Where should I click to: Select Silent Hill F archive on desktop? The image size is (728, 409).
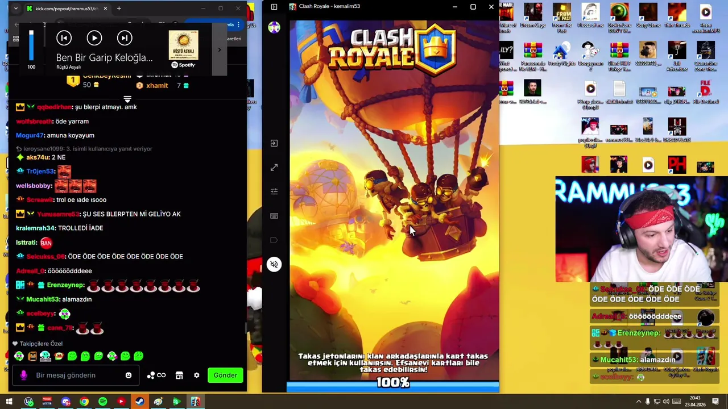tap(619, 57)
